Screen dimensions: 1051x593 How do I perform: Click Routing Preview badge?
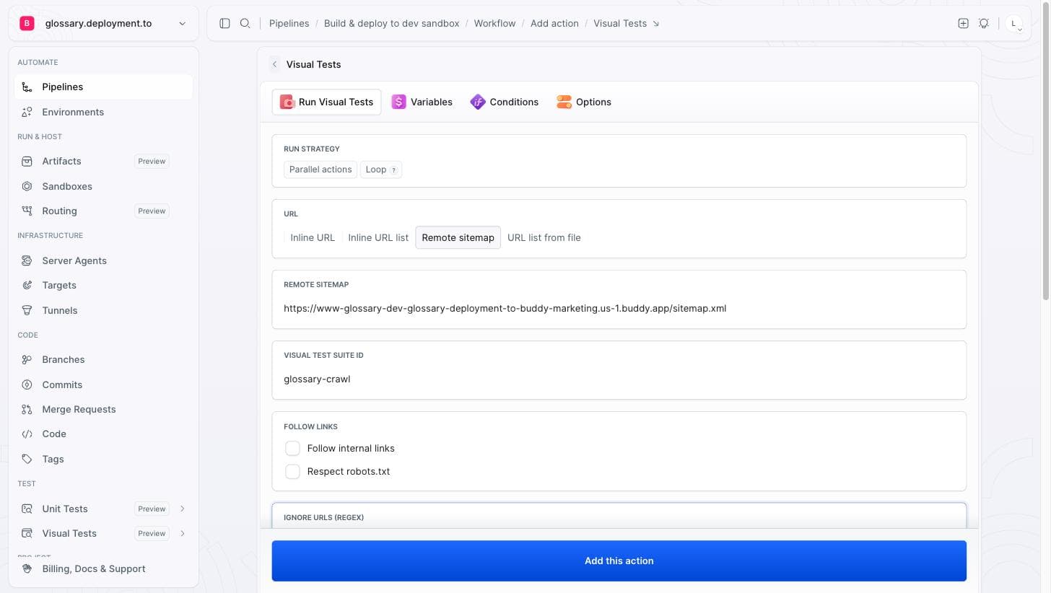[x=152, y=211]
